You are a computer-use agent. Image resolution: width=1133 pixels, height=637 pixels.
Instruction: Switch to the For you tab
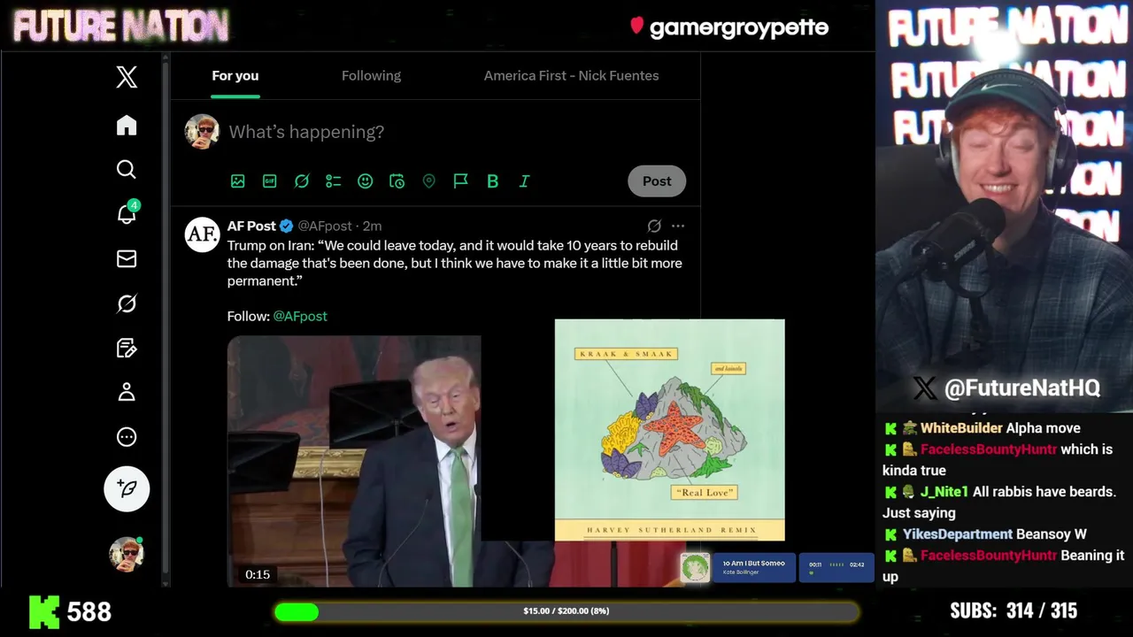pos(235,76)
